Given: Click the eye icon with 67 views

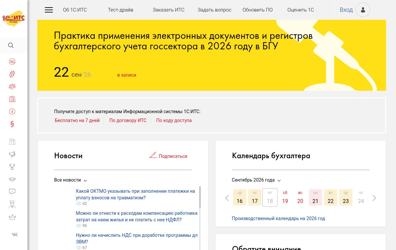Looking at the screenshot, I should pos(79,248).
